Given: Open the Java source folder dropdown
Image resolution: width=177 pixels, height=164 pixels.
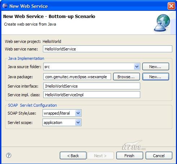Looking at the screenshot, I should [x=137, y=66].
